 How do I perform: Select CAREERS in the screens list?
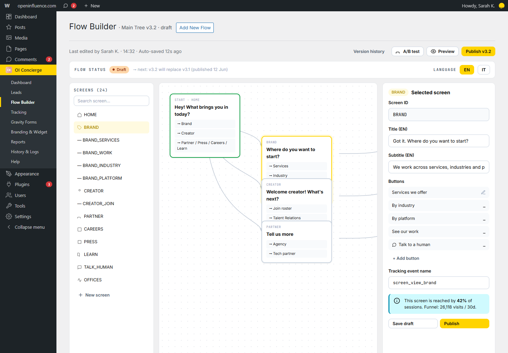(x=111, y=229)
